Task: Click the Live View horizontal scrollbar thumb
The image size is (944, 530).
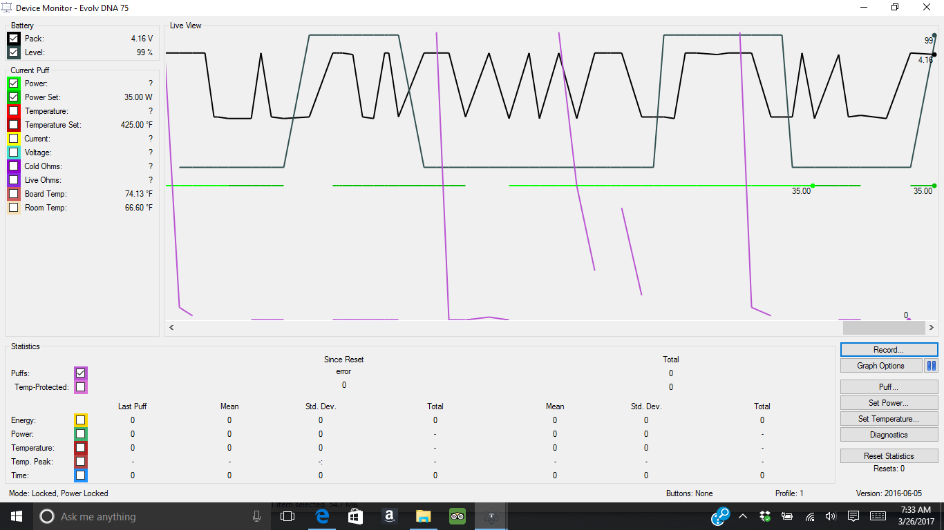Action: point(885,328)
